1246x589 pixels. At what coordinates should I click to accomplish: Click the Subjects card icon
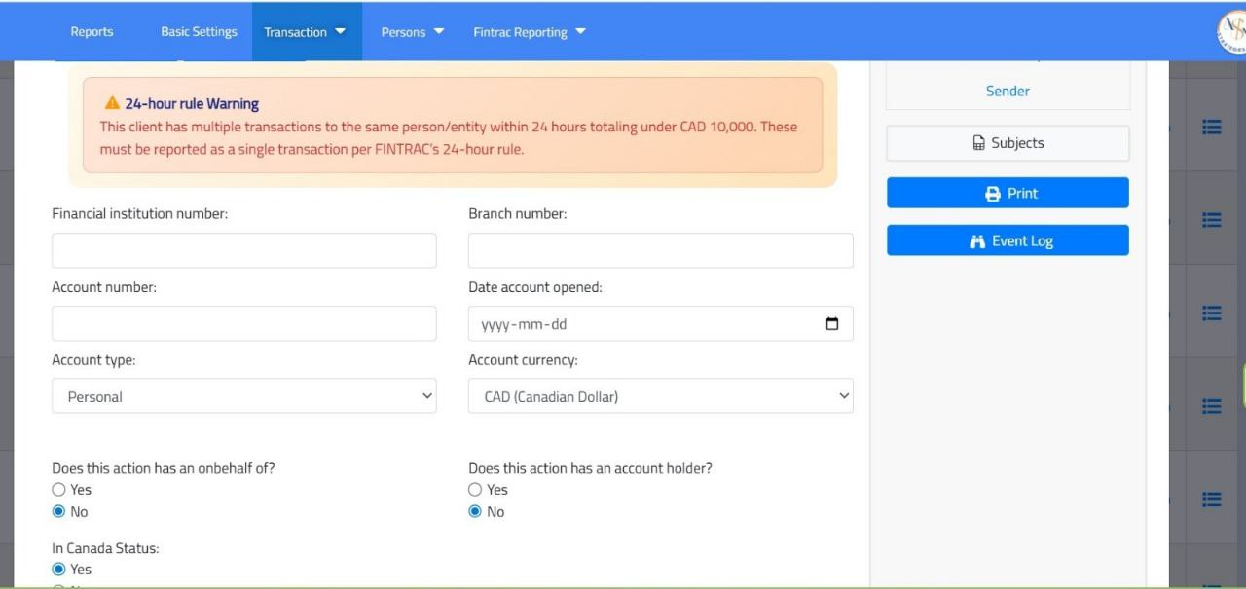point(978,142)
